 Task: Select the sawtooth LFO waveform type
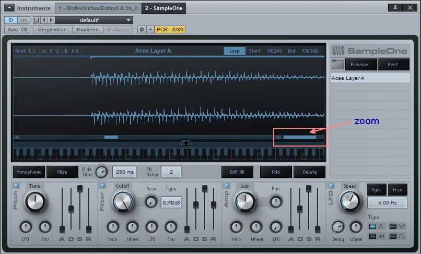coord(377,236)
